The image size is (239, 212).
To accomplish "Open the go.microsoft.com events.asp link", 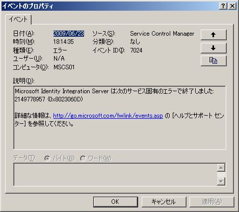I will [x=108, y=116].
